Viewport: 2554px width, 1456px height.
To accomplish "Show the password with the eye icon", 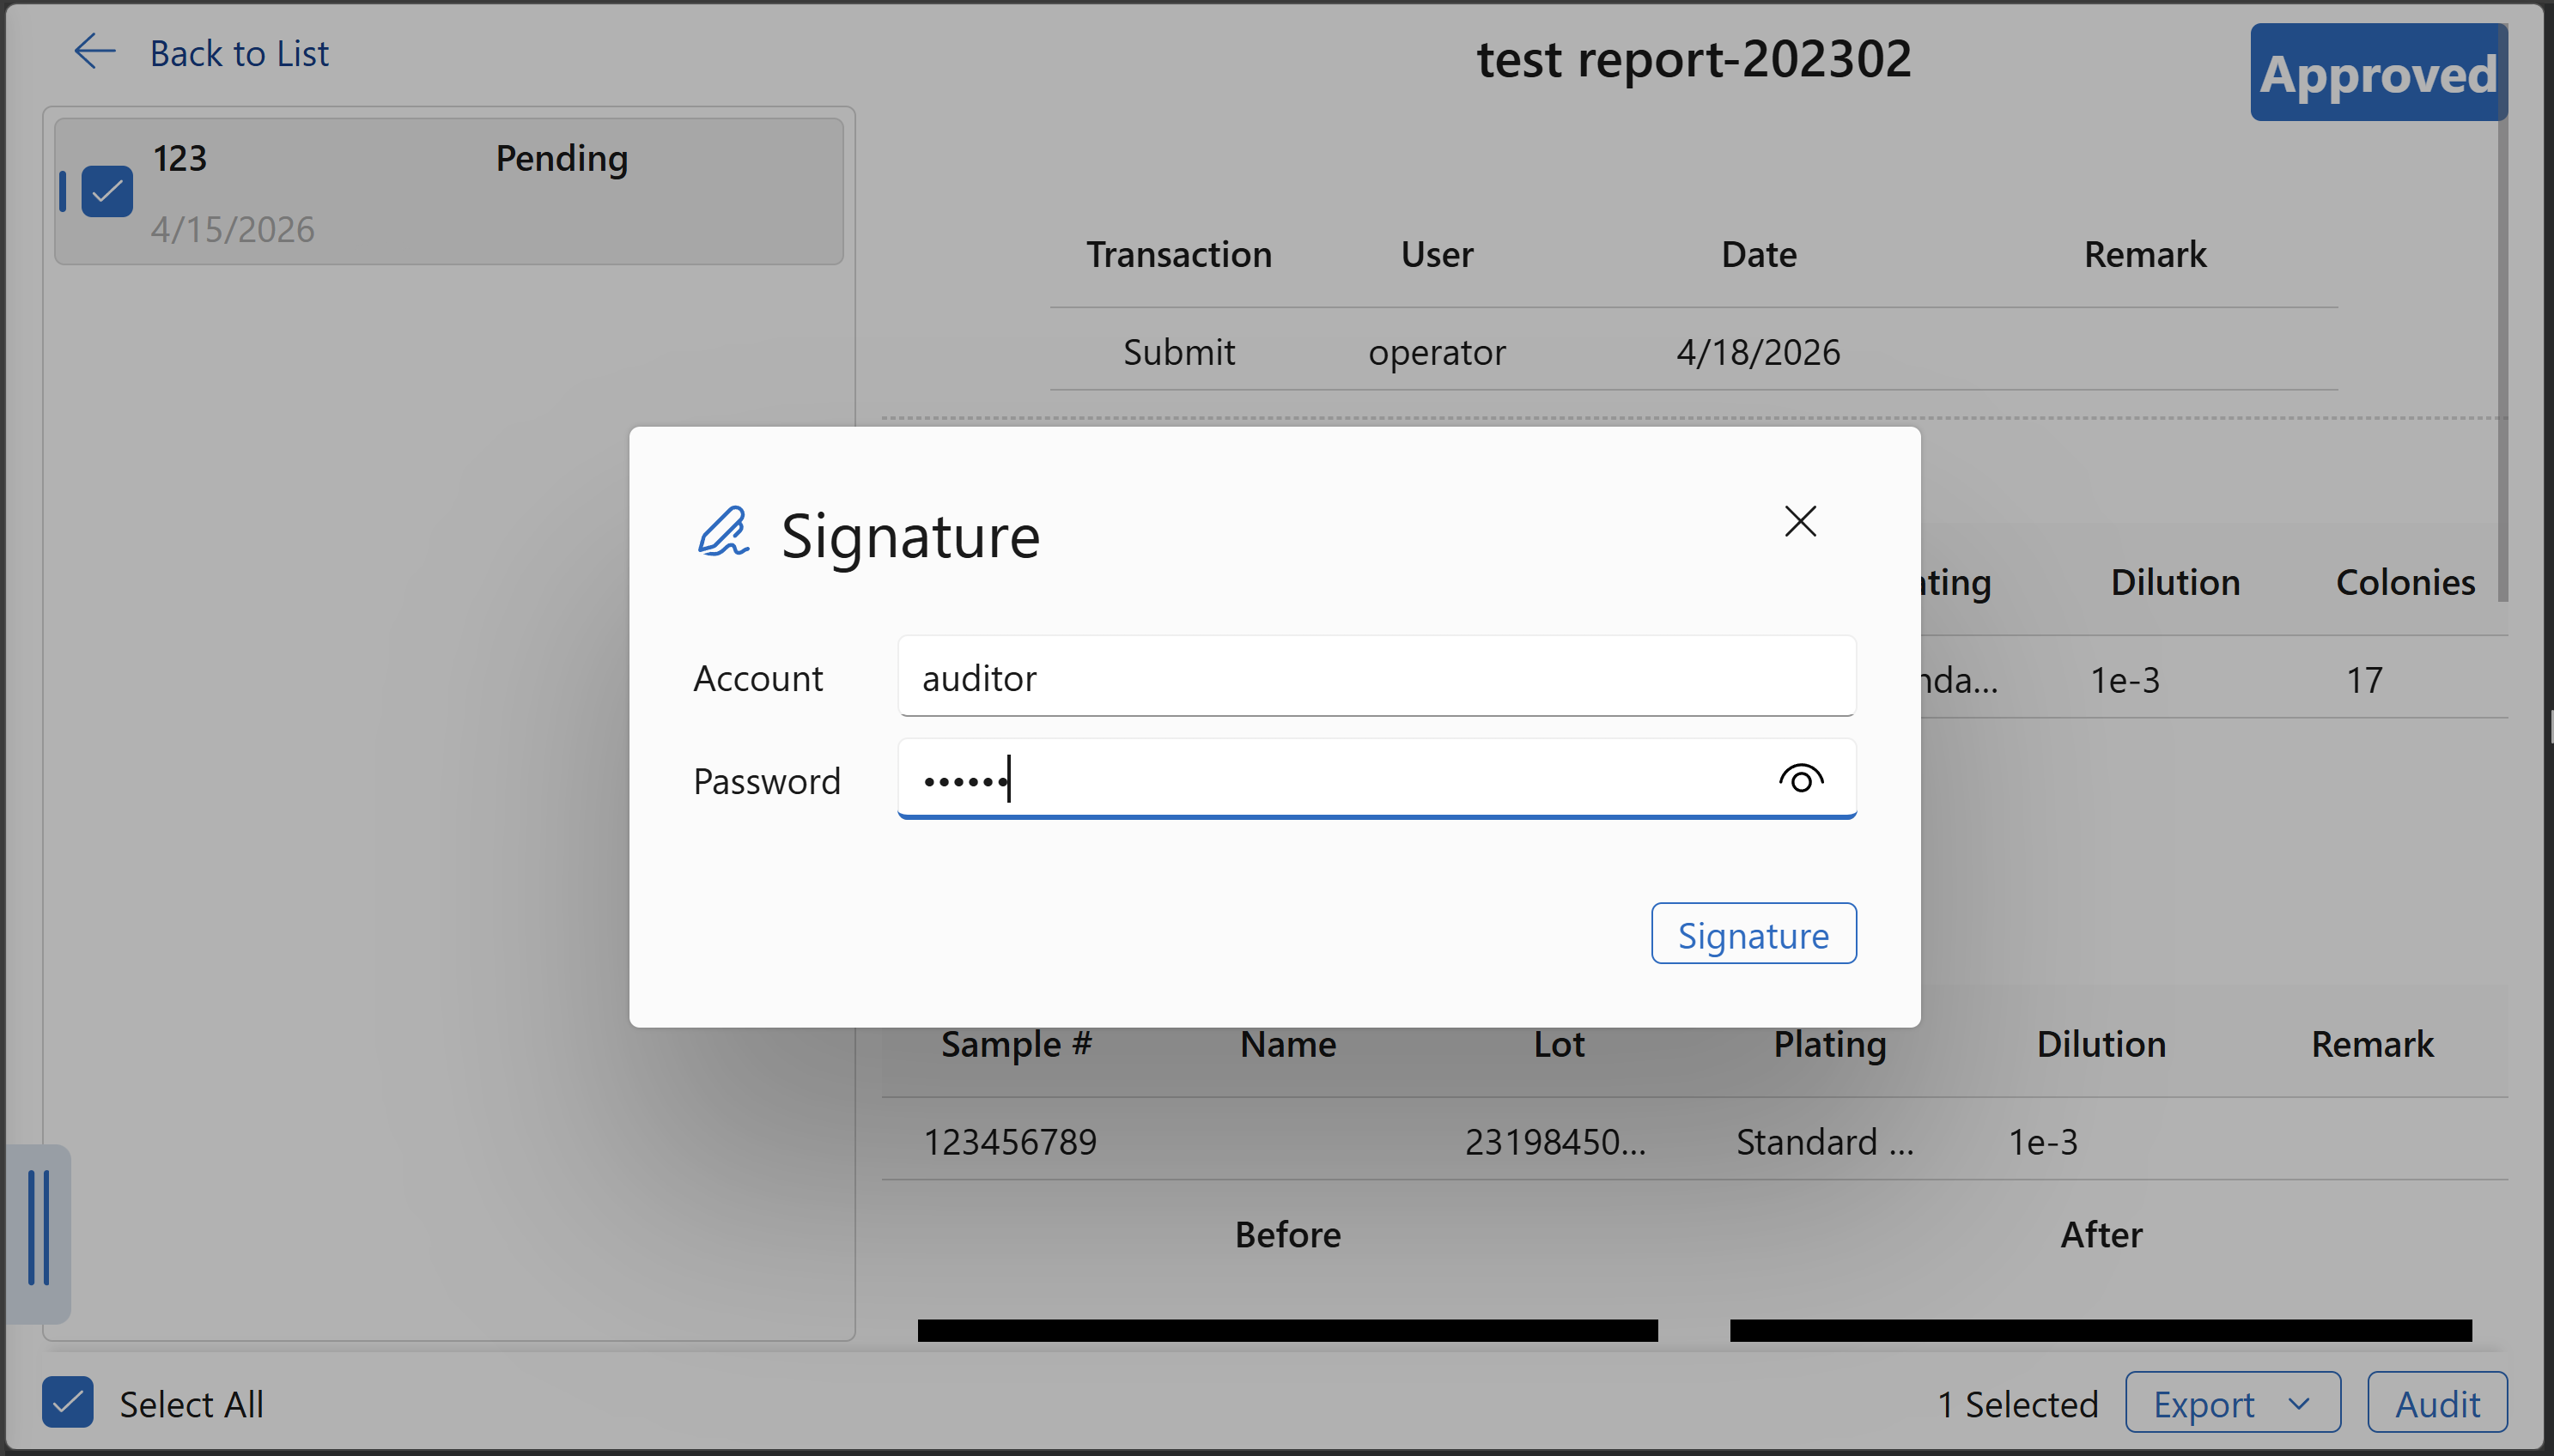I will [1801, 779].
